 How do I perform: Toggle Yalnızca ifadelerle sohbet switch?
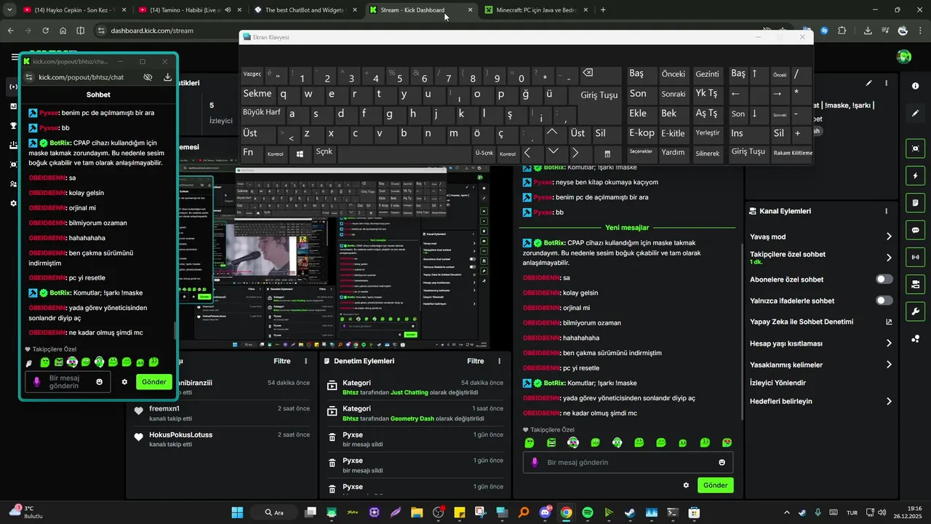884,301
